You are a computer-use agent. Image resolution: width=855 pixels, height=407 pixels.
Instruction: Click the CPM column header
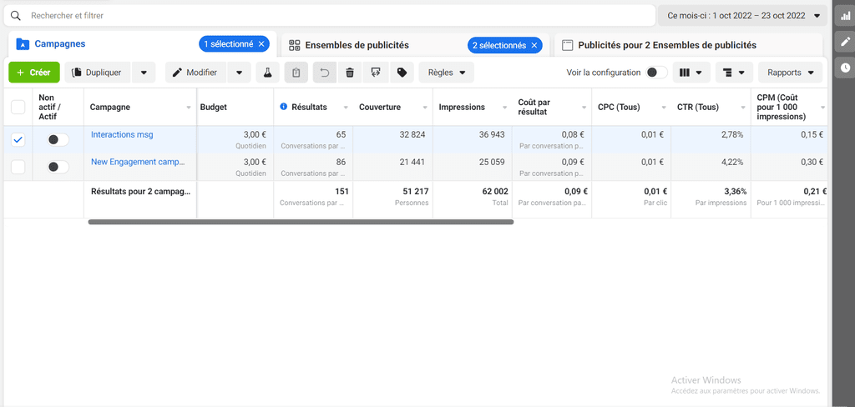[782, 107]
